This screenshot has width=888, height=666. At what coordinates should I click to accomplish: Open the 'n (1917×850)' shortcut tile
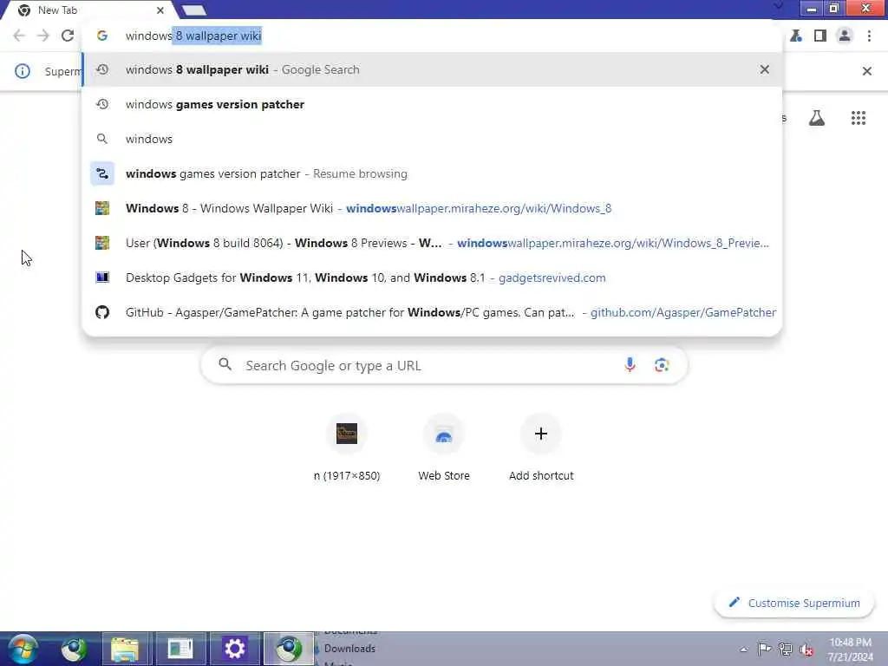[347, 447]
